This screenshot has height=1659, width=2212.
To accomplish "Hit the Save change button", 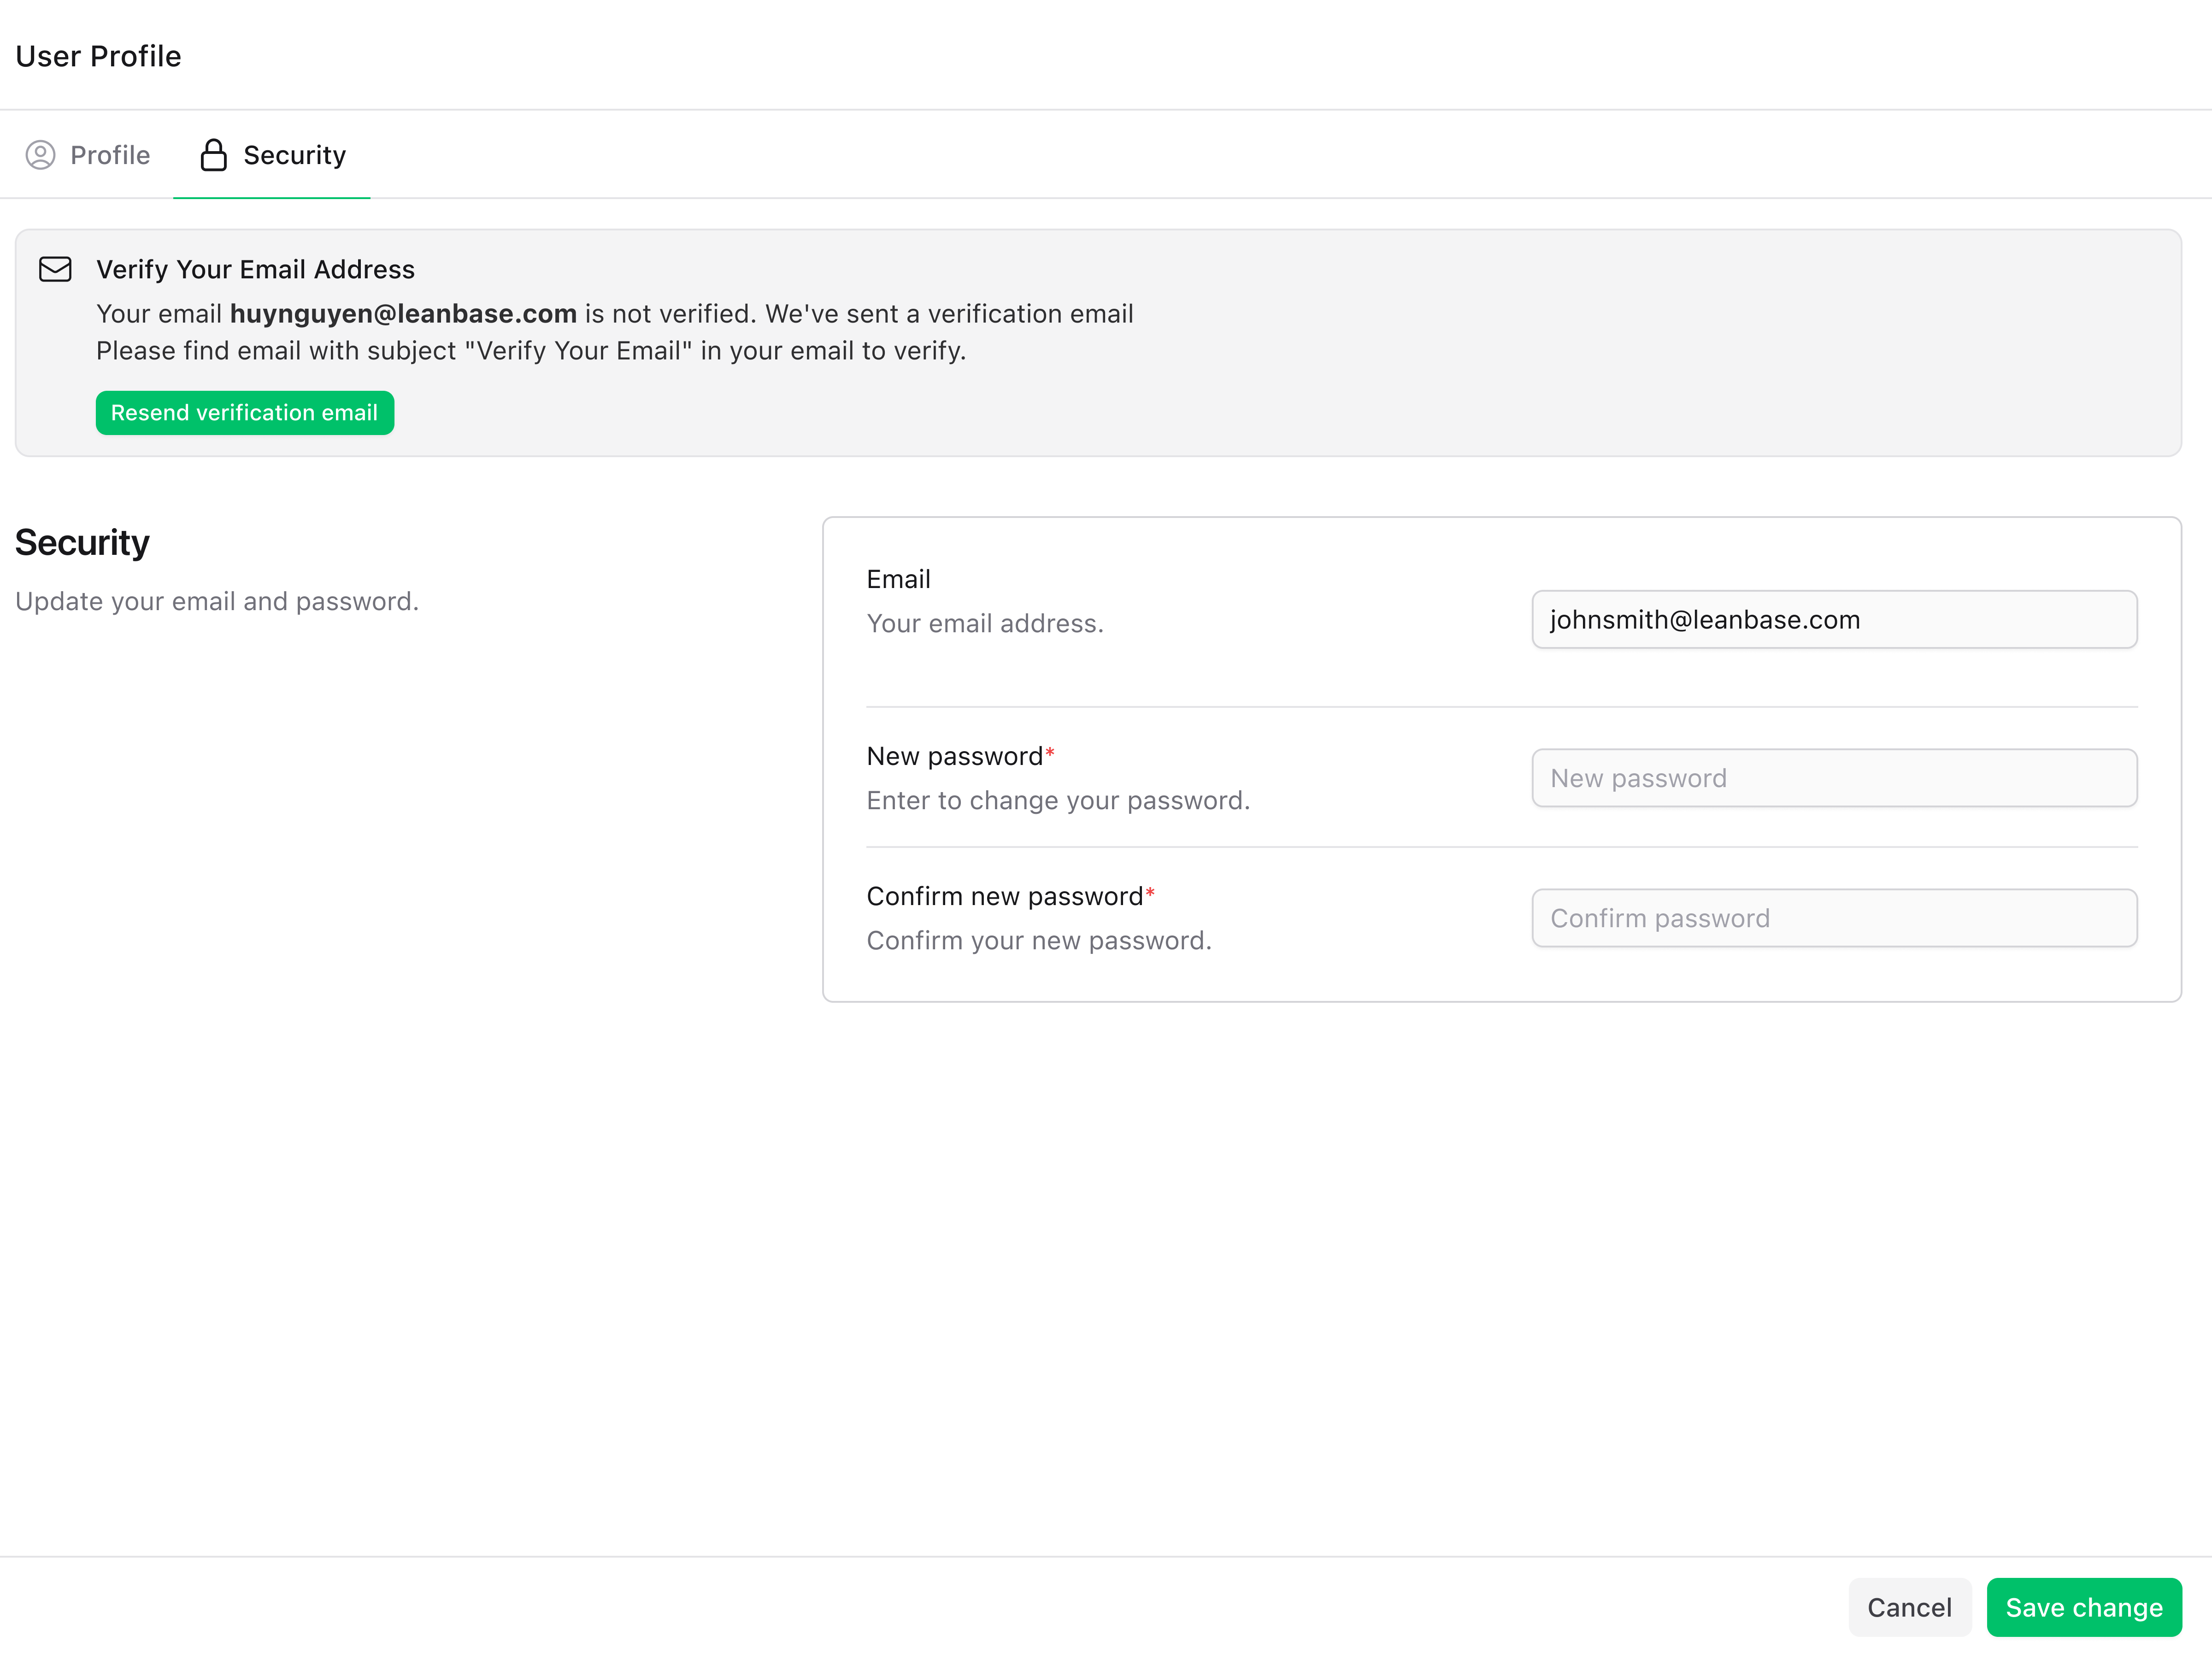I will pyautogui.click(x=2083, y=1607).
